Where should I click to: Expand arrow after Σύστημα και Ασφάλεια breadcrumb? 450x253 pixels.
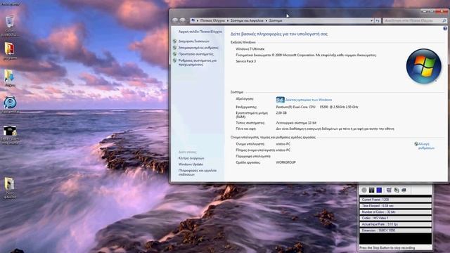coord(266,20)
